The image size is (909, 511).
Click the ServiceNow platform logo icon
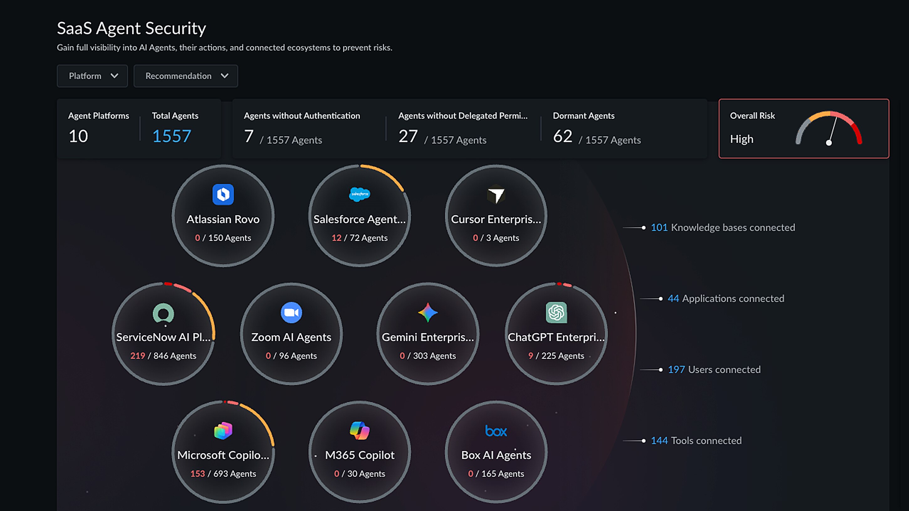pyautogui.click(x=163, y=313)
